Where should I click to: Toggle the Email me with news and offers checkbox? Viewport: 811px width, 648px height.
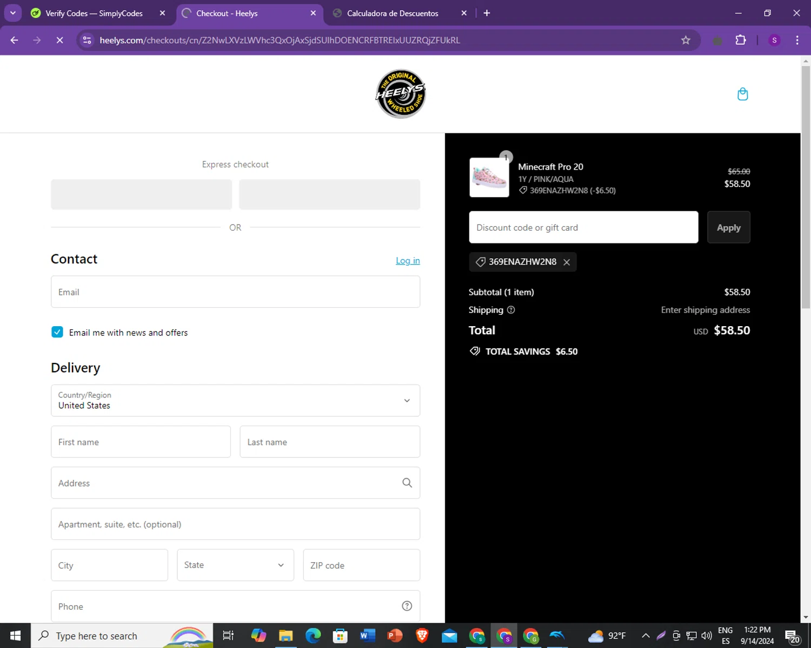(57, 332)
